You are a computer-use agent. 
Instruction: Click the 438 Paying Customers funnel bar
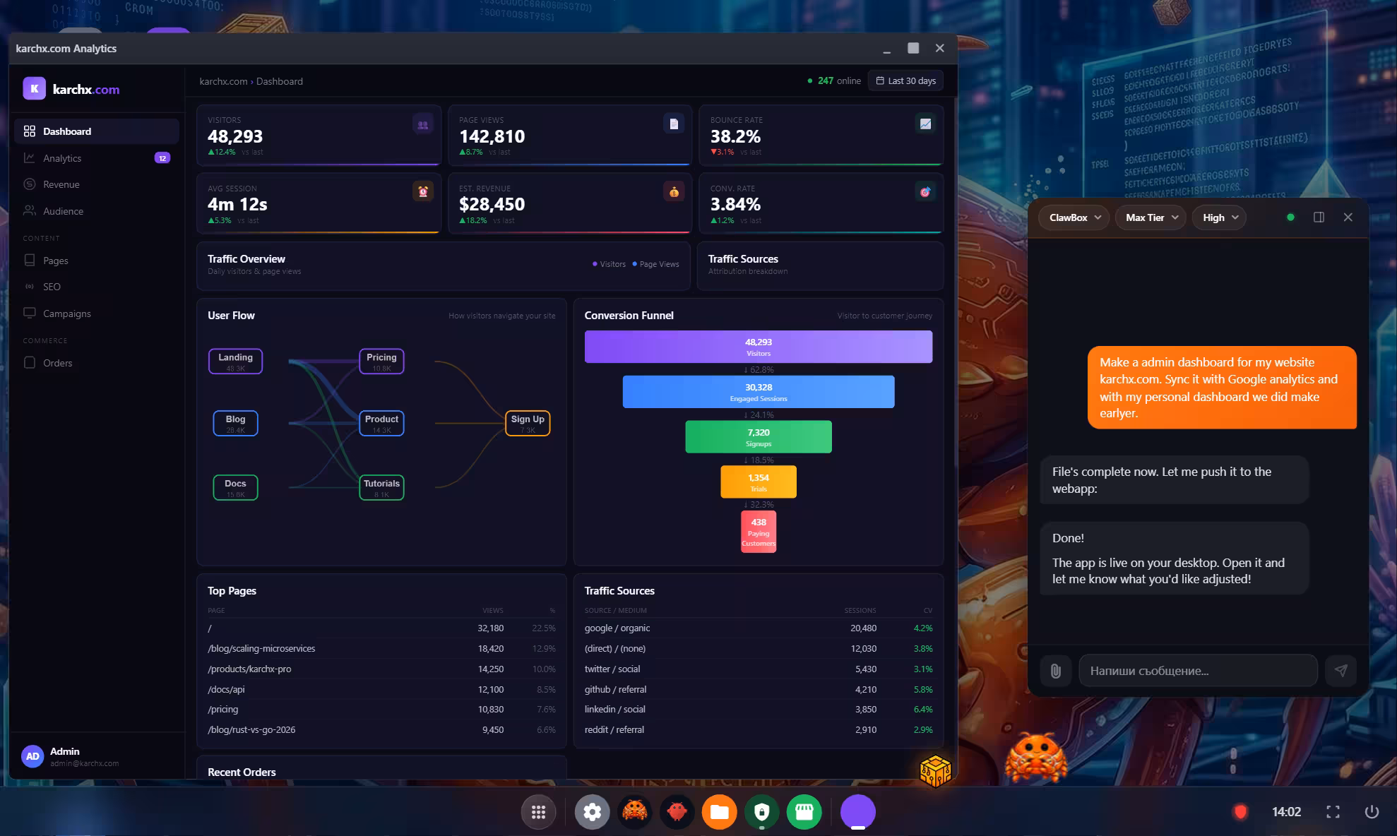(759, 531)
